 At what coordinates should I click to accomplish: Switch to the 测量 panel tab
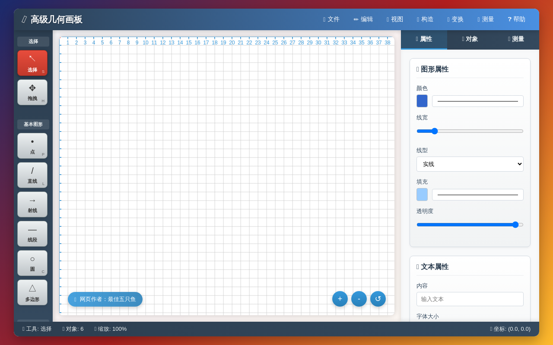(516, 39)
